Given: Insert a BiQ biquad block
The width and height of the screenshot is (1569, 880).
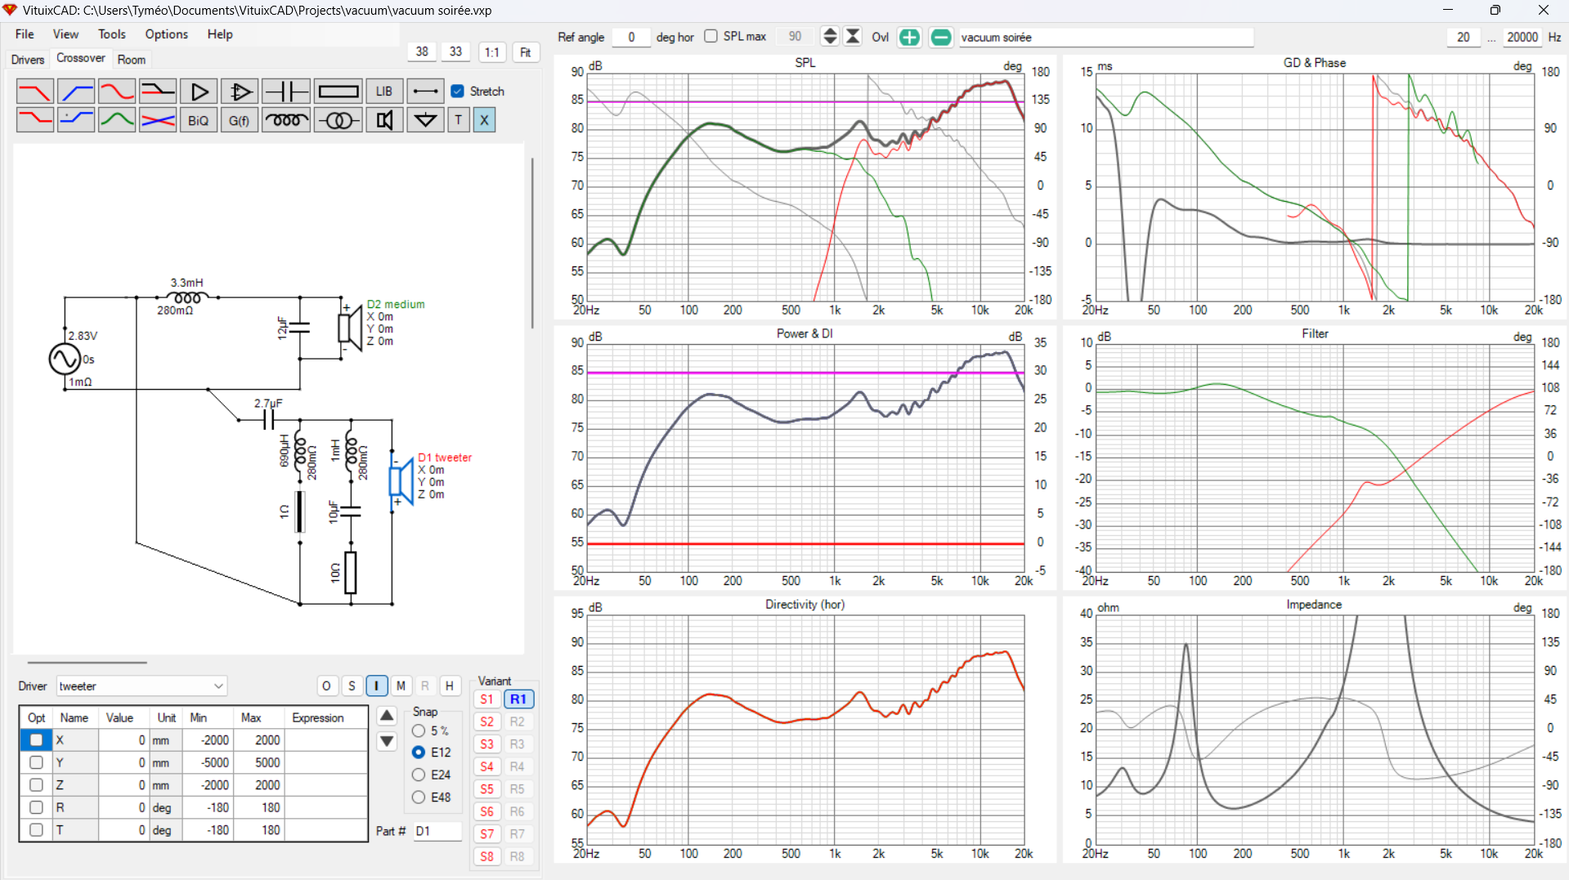Looking at the screenshot, I should pyautogui.click(x=199, y=120).
